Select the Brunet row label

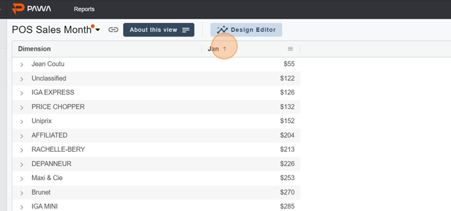(x=41, y=192)
